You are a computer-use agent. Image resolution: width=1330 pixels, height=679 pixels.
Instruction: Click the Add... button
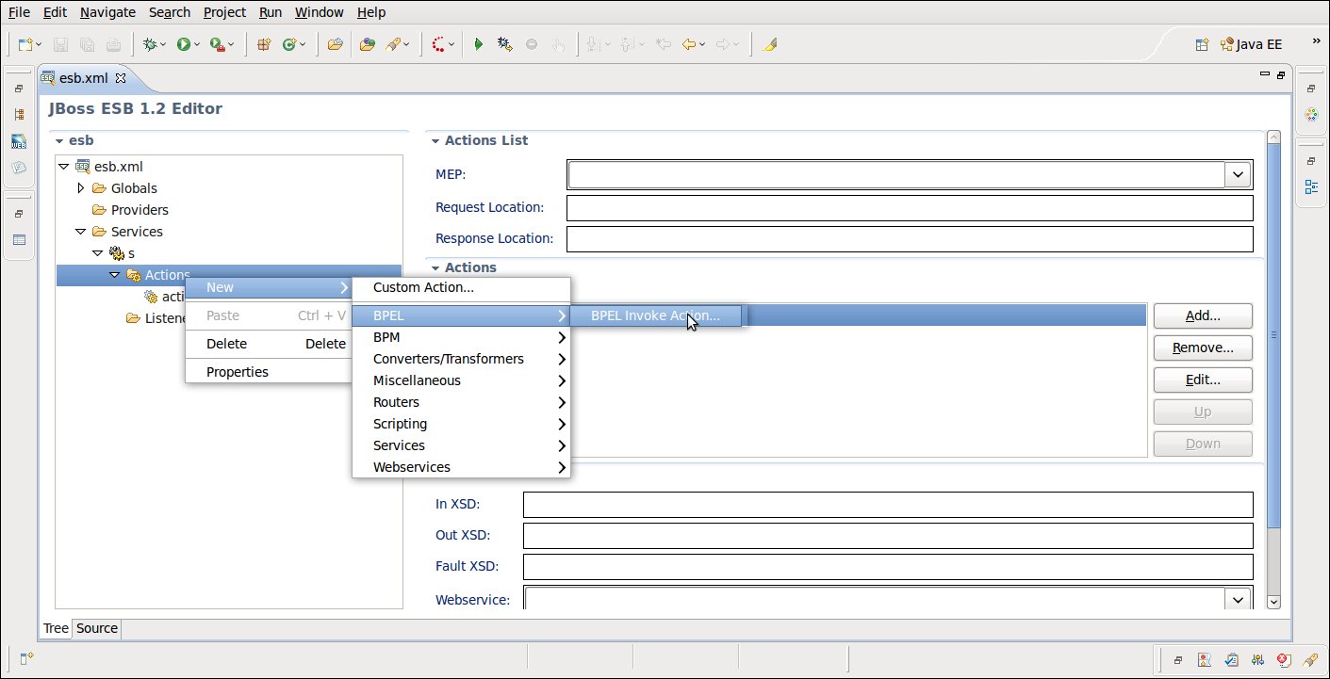click(x=1203, y=316)
